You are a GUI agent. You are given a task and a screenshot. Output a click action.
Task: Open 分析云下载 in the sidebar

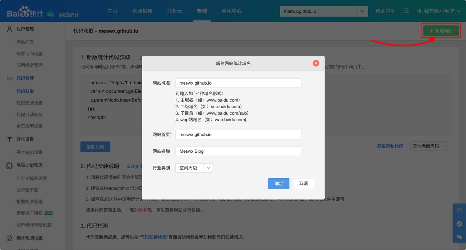pyautogui.click(x=27, y=190)
